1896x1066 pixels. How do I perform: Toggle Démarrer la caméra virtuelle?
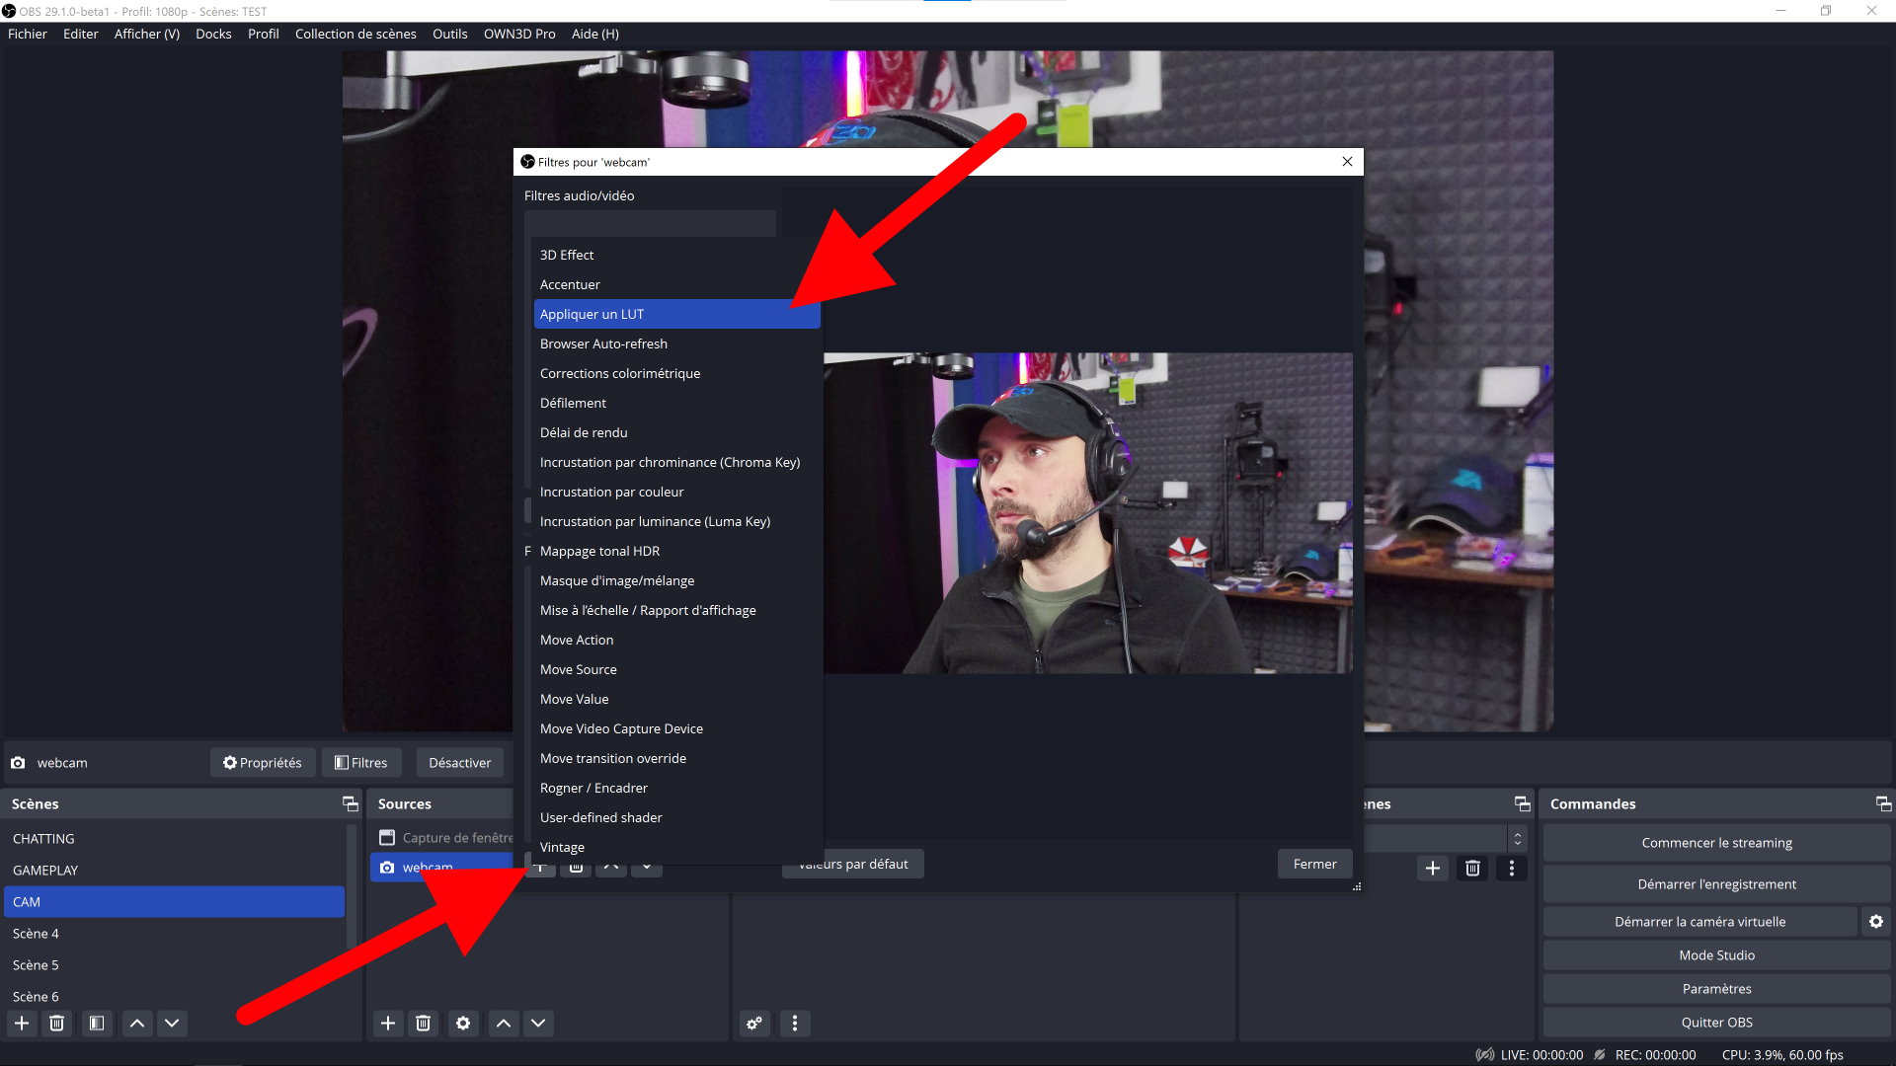[1699, 922]
